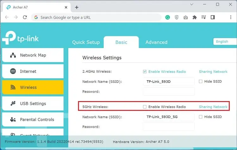Click the Grammarly extension icon
Screen dimensions: 237x150
168,17
